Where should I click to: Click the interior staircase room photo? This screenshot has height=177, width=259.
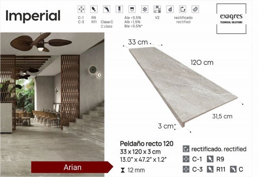click(x=52, y=104)
